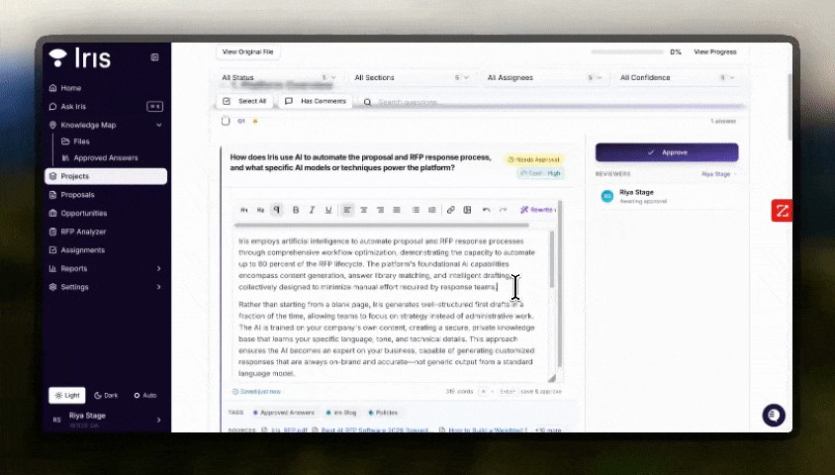This screenshot has height=475, width=835.
Task: Open the Riya Stage account menu
Action: [106, 420]
